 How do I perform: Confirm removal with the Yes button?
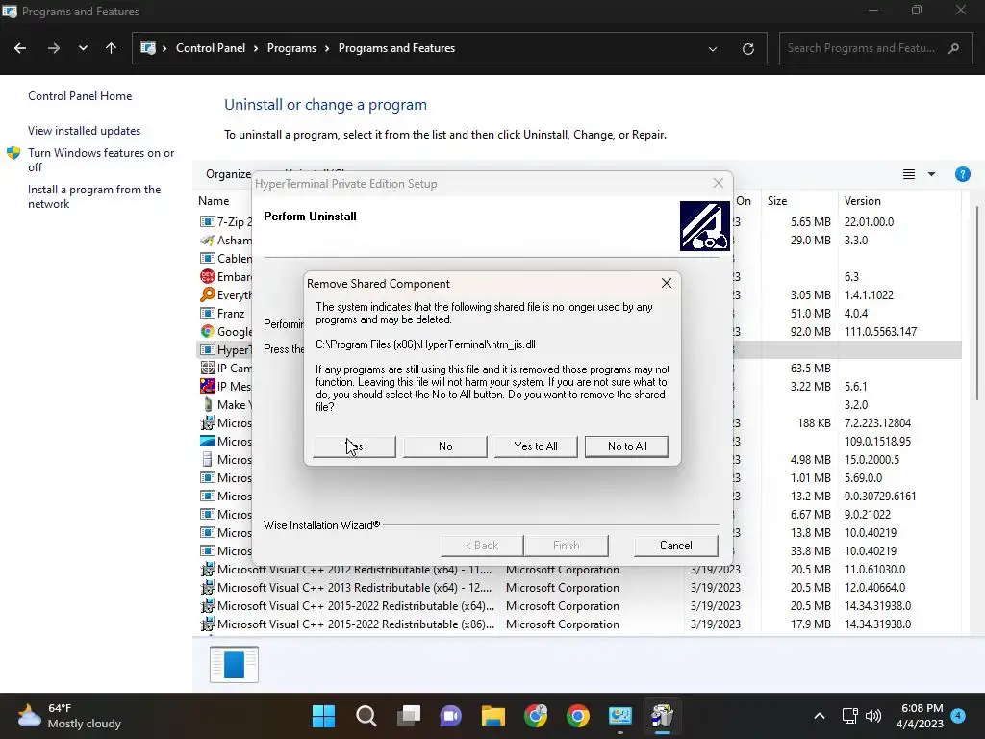point(354,446)
